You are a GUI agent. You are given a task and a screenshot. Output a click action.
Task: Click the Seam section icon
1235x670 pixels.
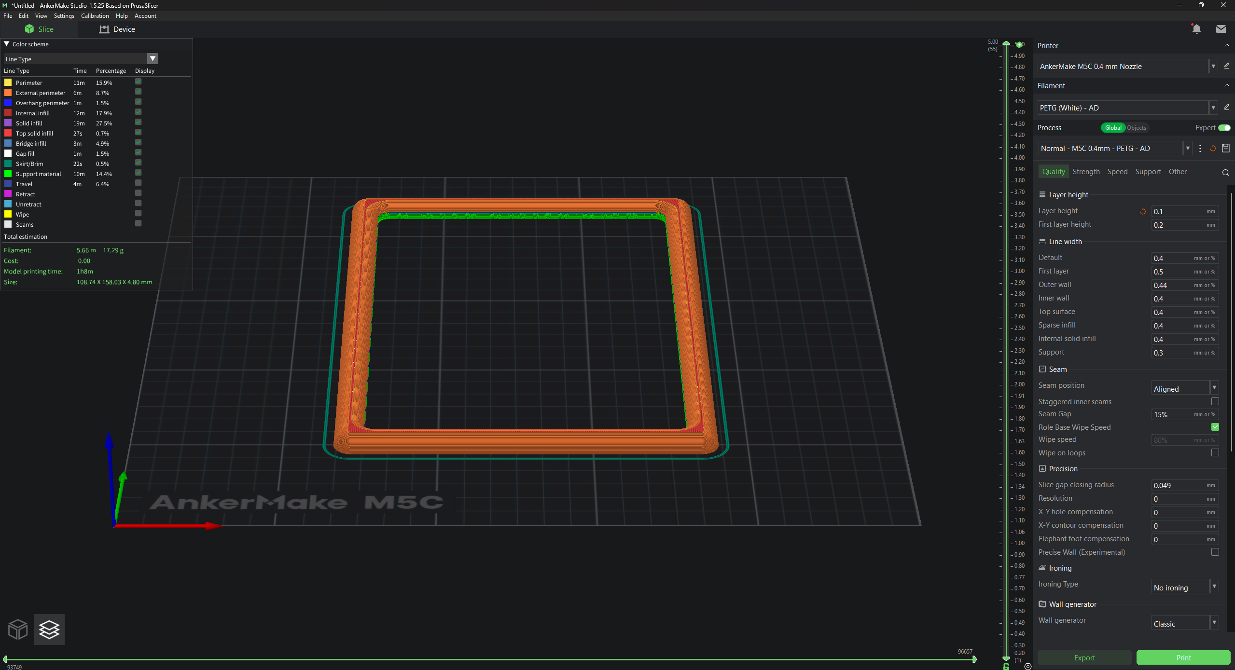1042,369
